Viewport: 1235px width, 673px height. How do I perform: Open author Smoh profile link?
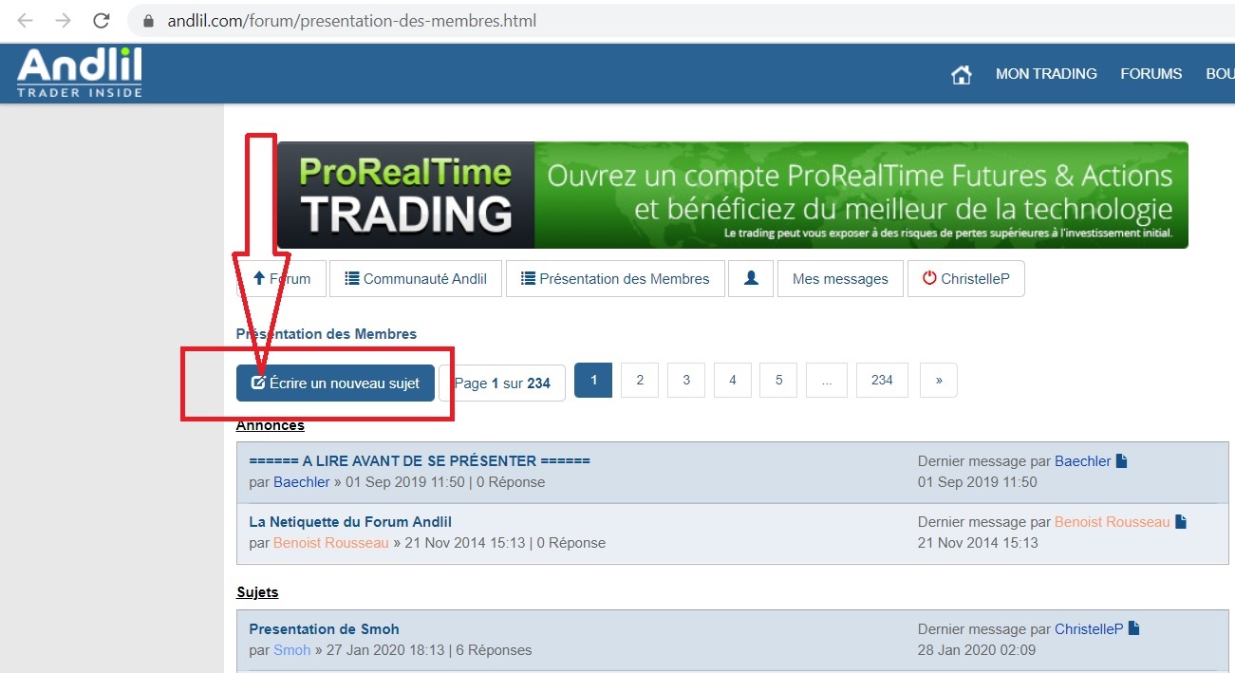coord(291,650)
